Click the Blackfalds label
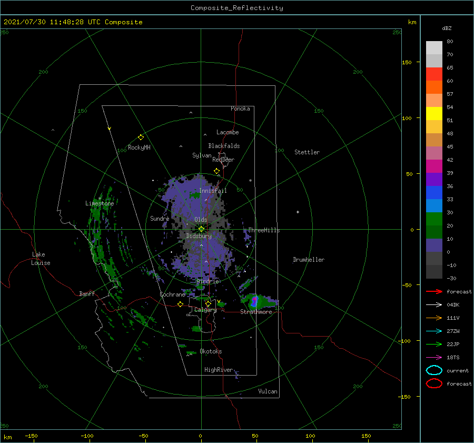474x443 pixels. click(x=224, y=146)
